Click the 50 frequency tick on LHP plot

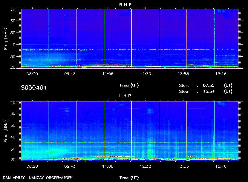pos(13,125)
